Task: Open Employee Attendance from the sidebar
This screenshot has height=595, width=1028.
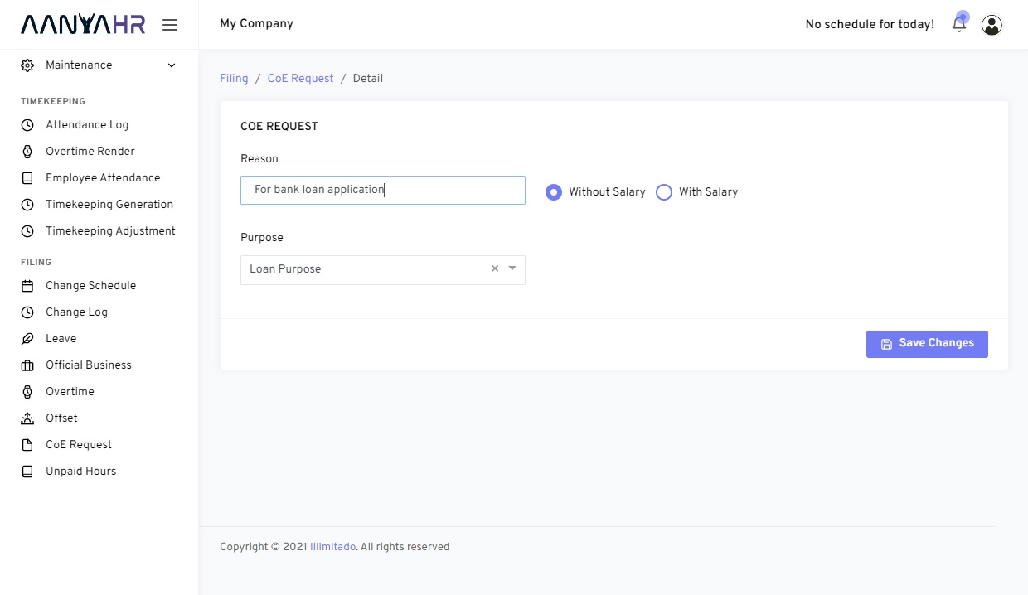Action: tap(103, 177)
